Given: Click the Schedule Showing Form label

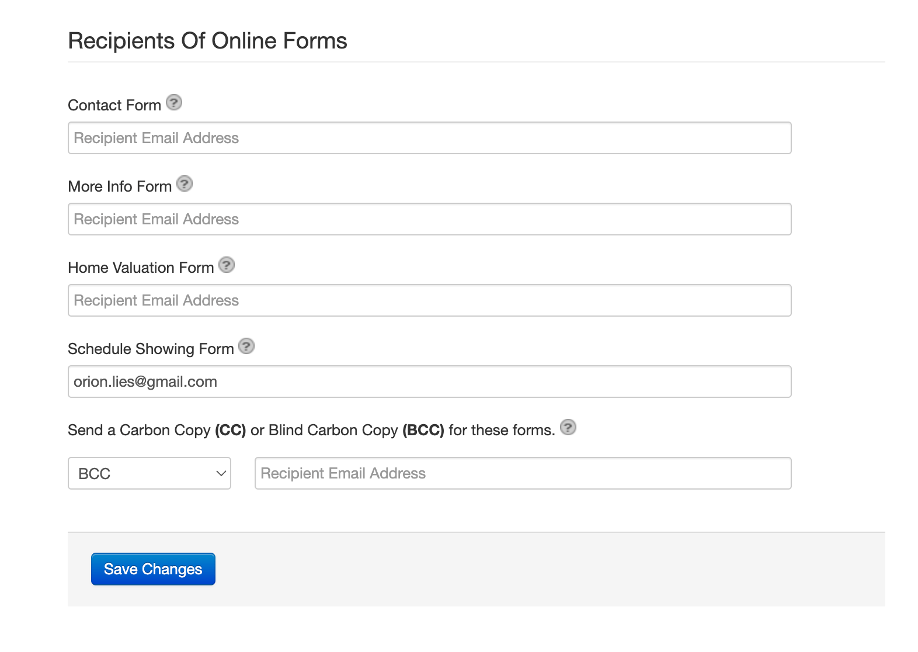Looking at the screenshot, I should click(x=151, y=349).
